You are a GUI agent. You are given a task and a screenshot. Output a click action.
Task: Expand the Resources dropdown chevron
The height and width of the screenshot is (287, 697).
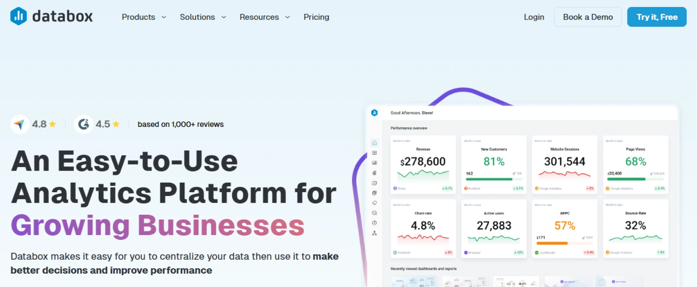point(287,17)
